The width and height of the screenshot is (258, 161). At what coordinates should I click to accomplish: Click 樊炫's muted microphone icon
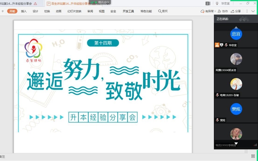coord(218,120)
